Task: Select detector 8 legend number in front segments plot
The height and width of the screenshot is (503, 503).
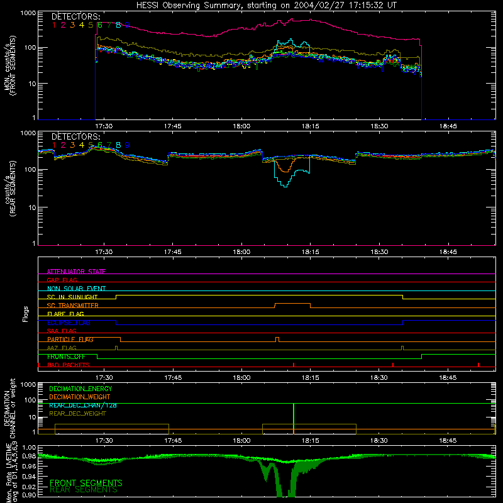Action: click(x=118, y=25)
